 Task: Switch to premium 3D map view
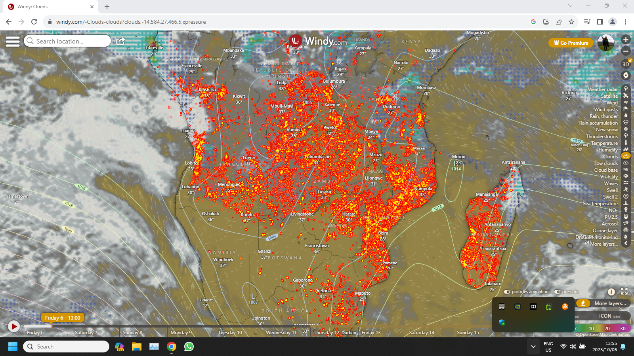click(626, 64)
